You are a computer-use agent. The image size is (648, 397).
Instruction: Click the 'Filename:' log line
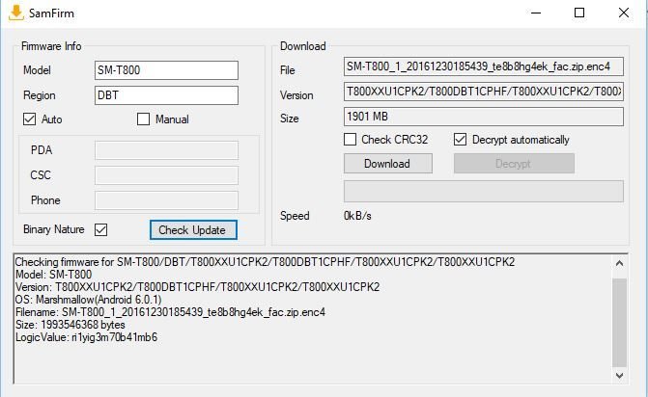(170, 312)
